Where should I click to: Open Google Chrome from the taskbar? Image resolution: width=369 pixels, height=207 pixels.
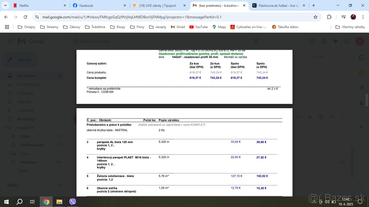coord(46,201)
